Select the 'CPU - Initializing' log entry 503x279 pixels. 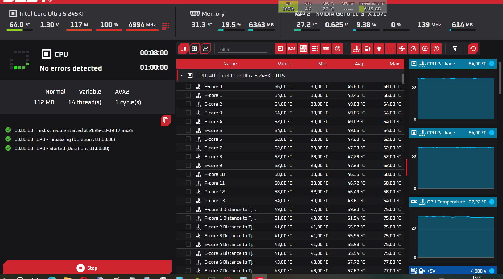(x=76, y=139)
